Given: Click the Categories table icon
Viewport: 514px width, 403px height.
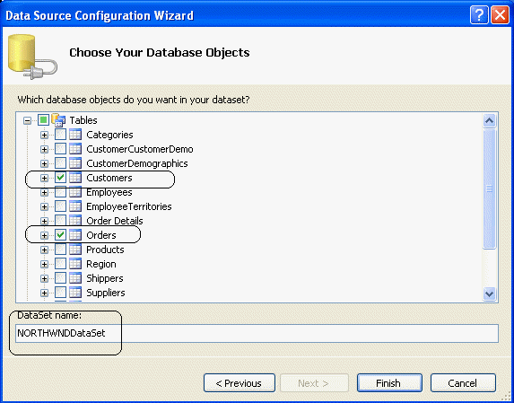Looking at the screenshot, I should point(75,135).
